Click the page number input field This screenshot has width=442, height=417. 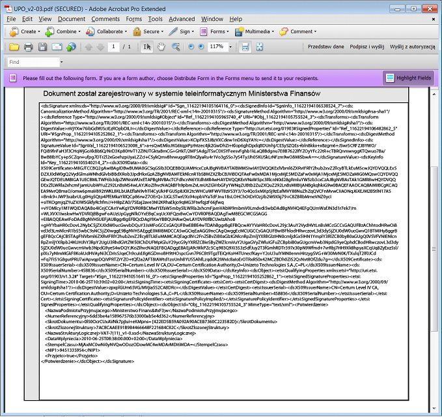[114, 46]
